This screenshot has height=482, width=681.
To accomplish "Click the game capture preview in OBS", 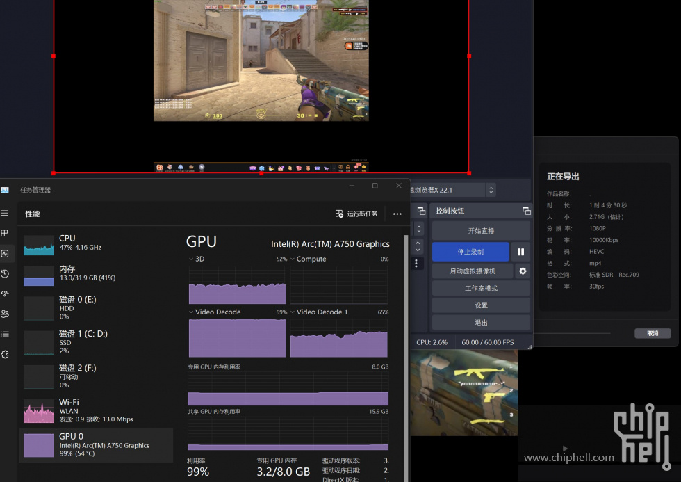I will tap(261, 61).
